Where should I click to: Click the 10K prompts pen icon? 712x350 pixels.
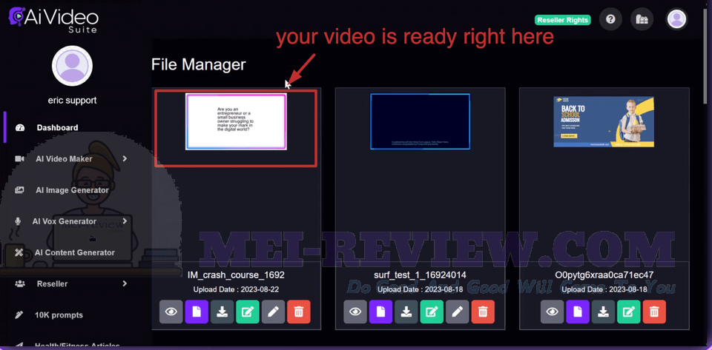(19, 315)
